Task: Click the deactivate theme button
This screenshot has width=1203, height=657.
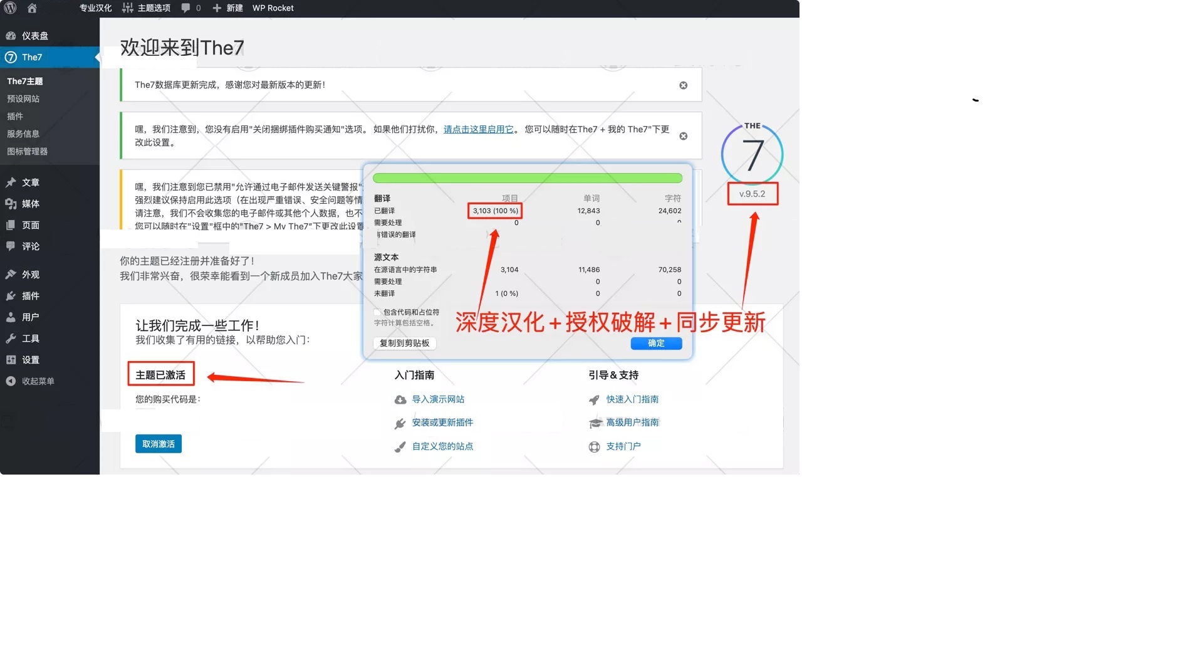Action: [x=159, y=444]
